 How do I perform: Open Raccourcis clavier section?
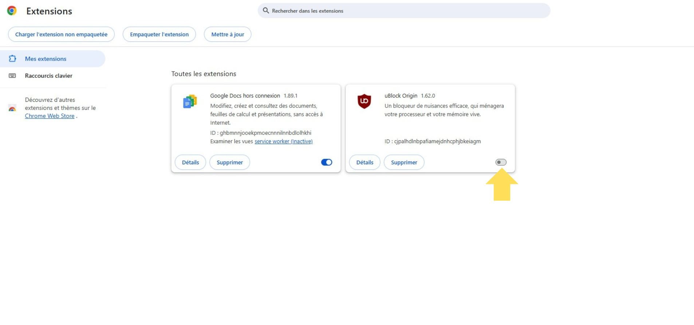coord(52,76)
